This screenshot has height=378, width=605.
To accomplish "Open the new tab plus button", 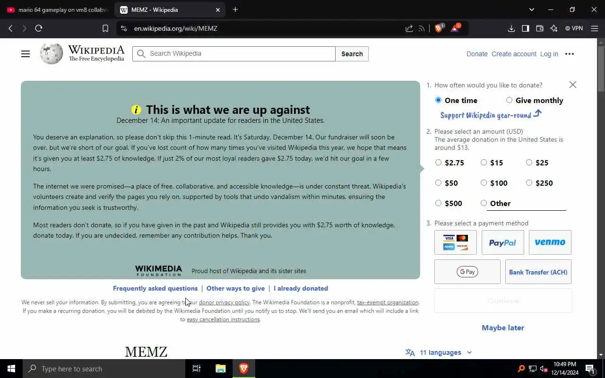I will pyautogui.click(x=235, y=9).
